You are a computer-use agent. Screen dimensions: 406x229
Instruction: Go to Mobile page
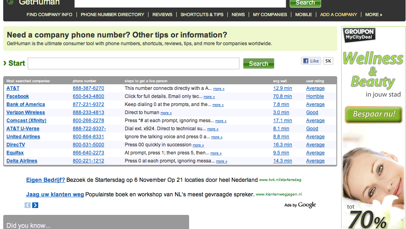click(303, 15)
